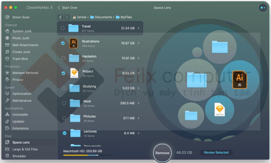
Task: Click the Malware Removal biohazard icon
Action: pos(7,73)
